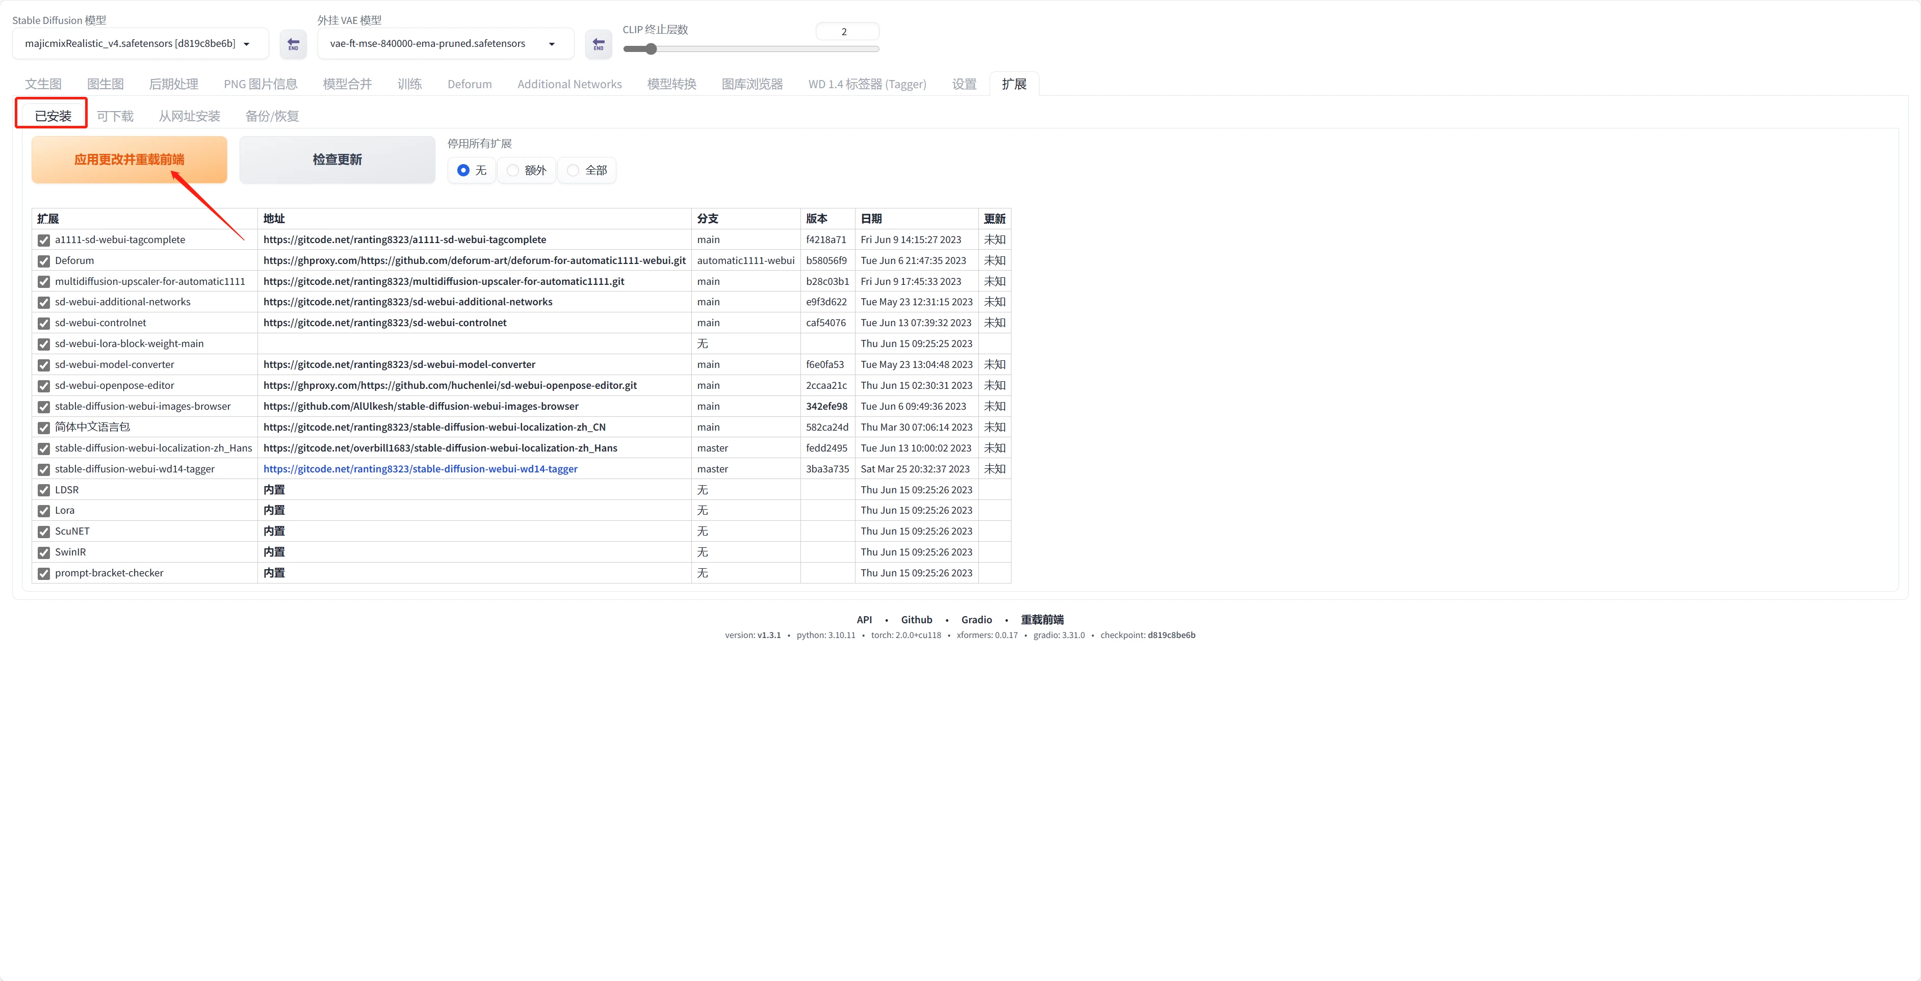Toggle prompt-bracket-checker checkbox
This screenshot has height=981, width=1921.
(x=44, y=573)
